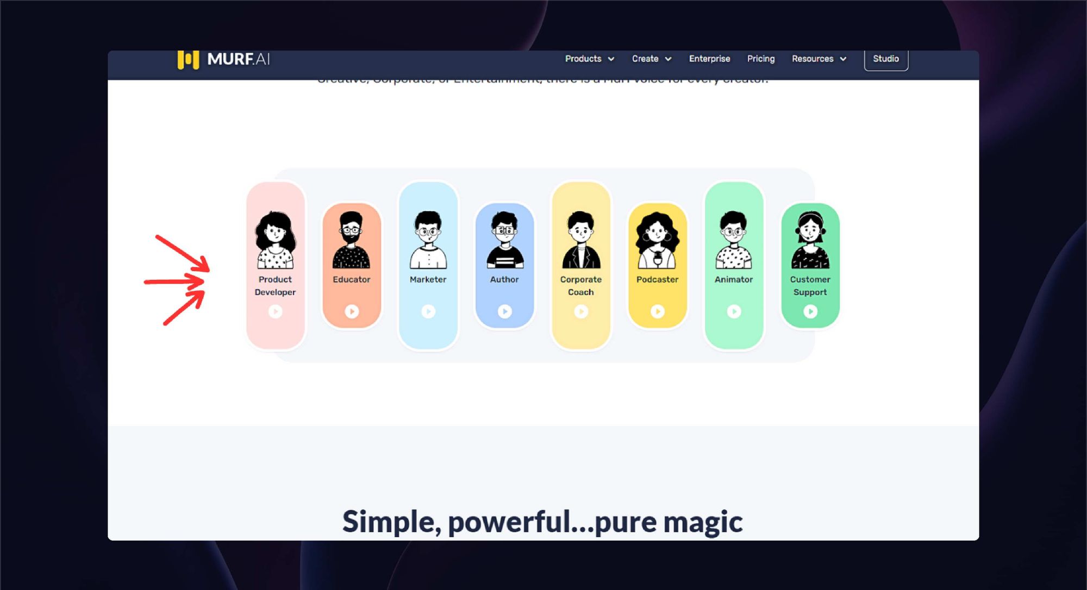1087x590 pixels.
Task: Click the Educator play button
Action: point(351,312)
